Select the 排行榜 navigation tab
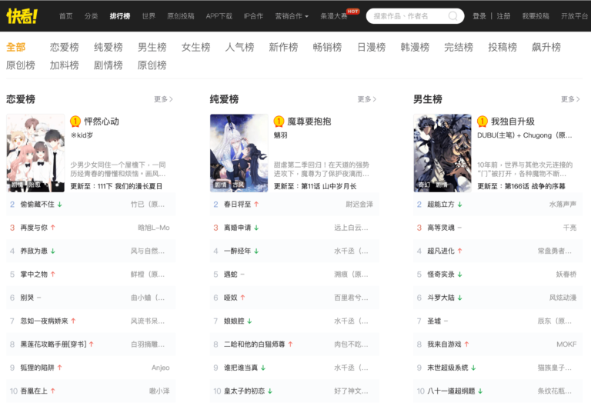Image resolution: width=591 pixels, height=406 pixels. [x=119, y=15]
